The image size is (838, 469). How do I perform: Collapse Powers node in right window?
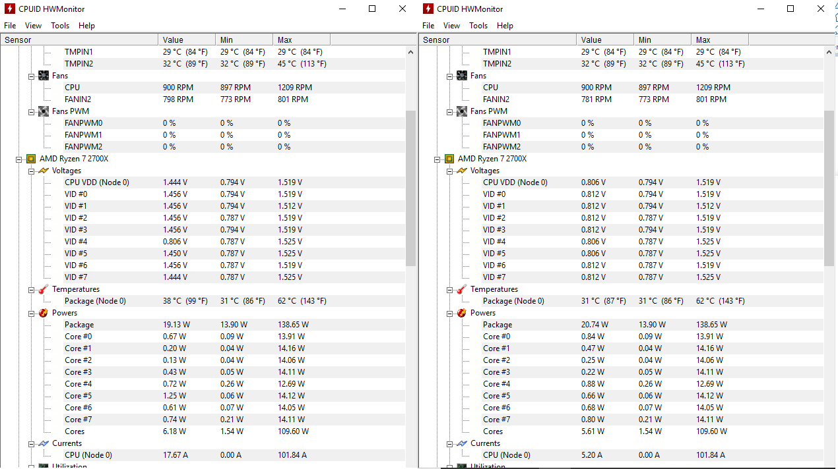450,314
